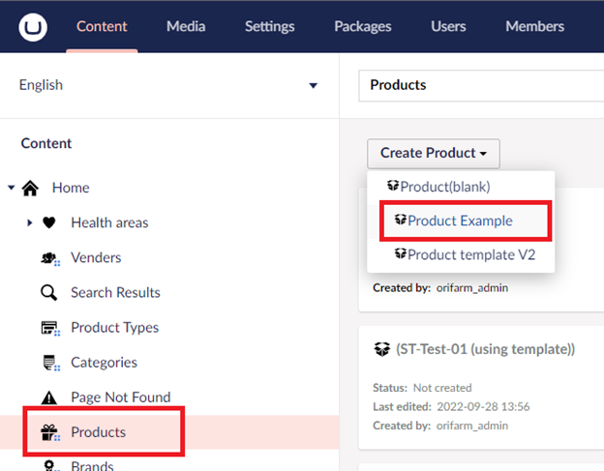Open Product Types tree item
The height and width of the screenshot is (471, 604).
[115, 328]
